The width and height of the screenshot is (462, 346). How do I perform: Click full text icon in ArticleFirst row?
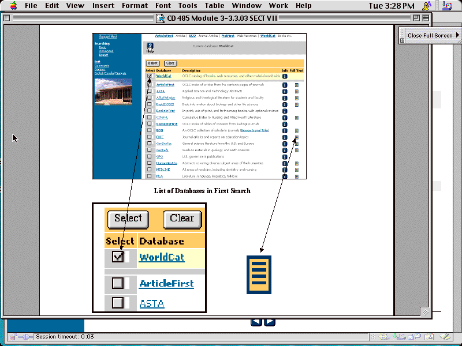tap(297, 85)
